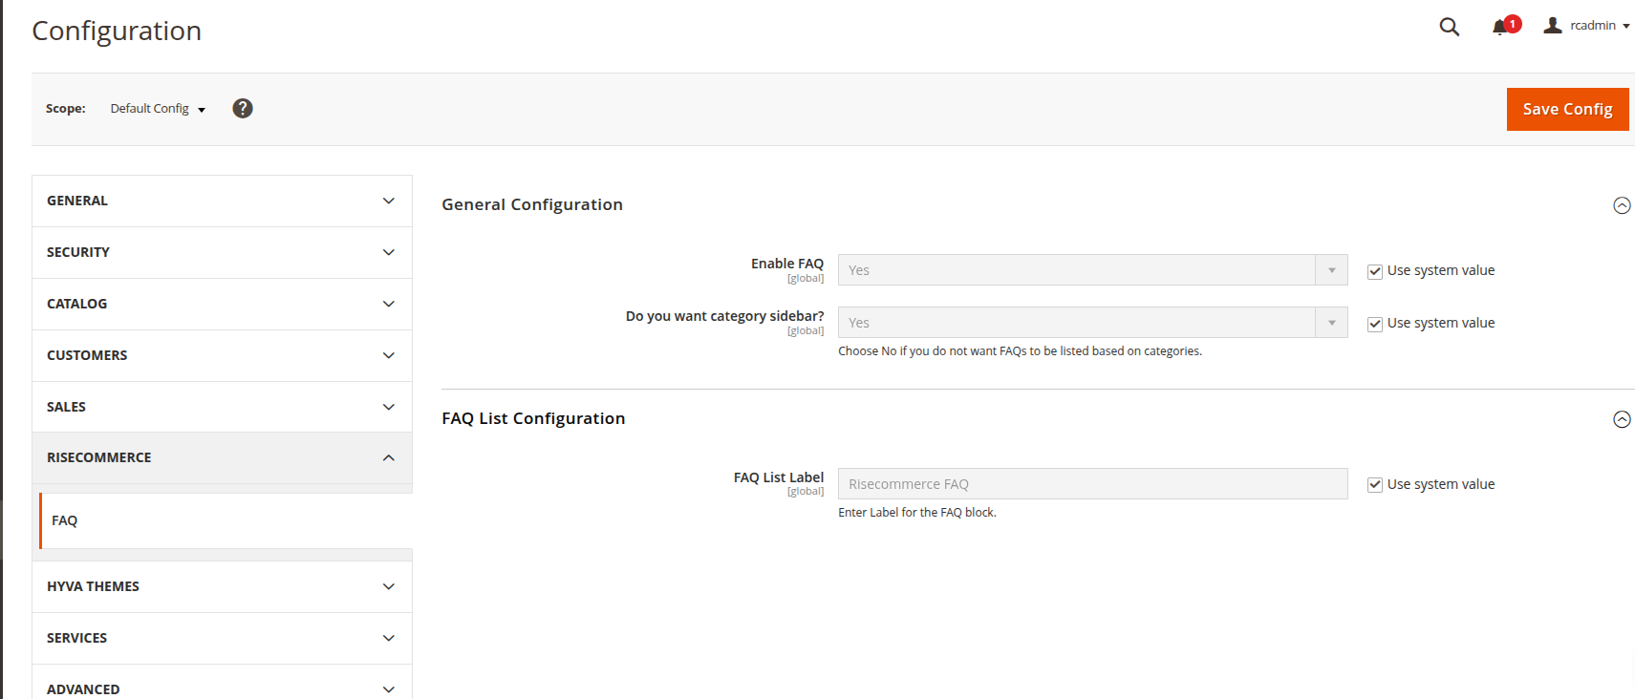Open the Default Config scope dropdown
This screenshot has height=699, width=1635.
158,109
